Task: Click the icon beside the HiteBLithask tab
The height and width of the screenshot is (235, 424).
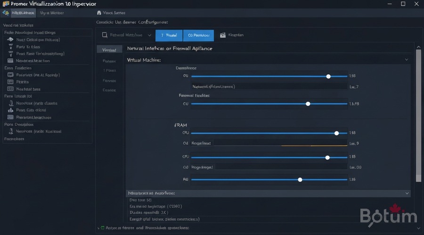Action: tap(6, 13)
